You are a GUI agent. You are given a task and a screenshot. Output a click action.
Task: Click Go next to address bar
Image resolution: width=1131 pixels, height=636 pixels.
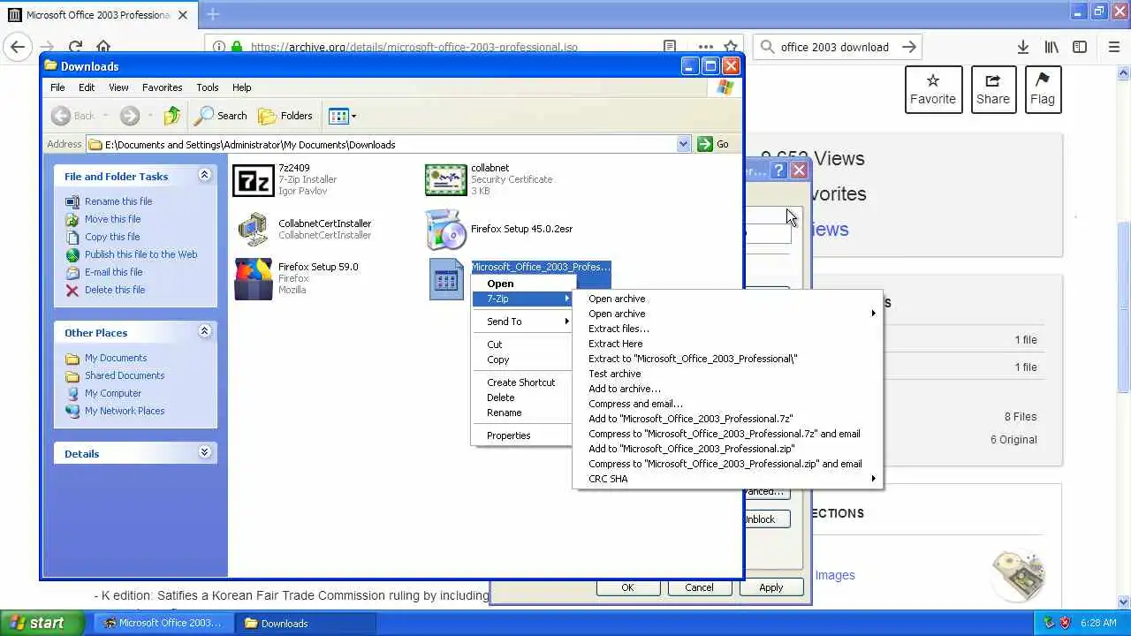714,144
